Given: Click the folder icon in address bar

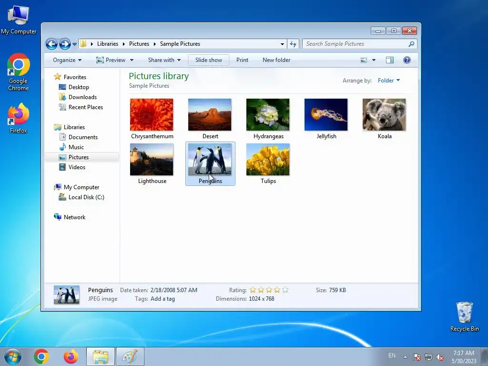Looking at the screenshot, I should pos(83,44).
